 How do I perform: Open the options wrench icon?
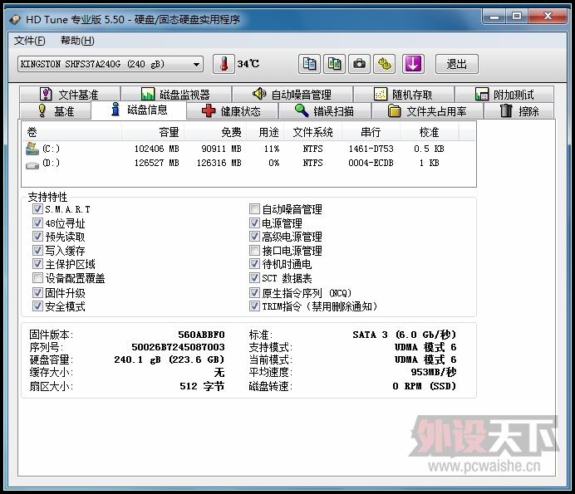(x=385, y=64)
